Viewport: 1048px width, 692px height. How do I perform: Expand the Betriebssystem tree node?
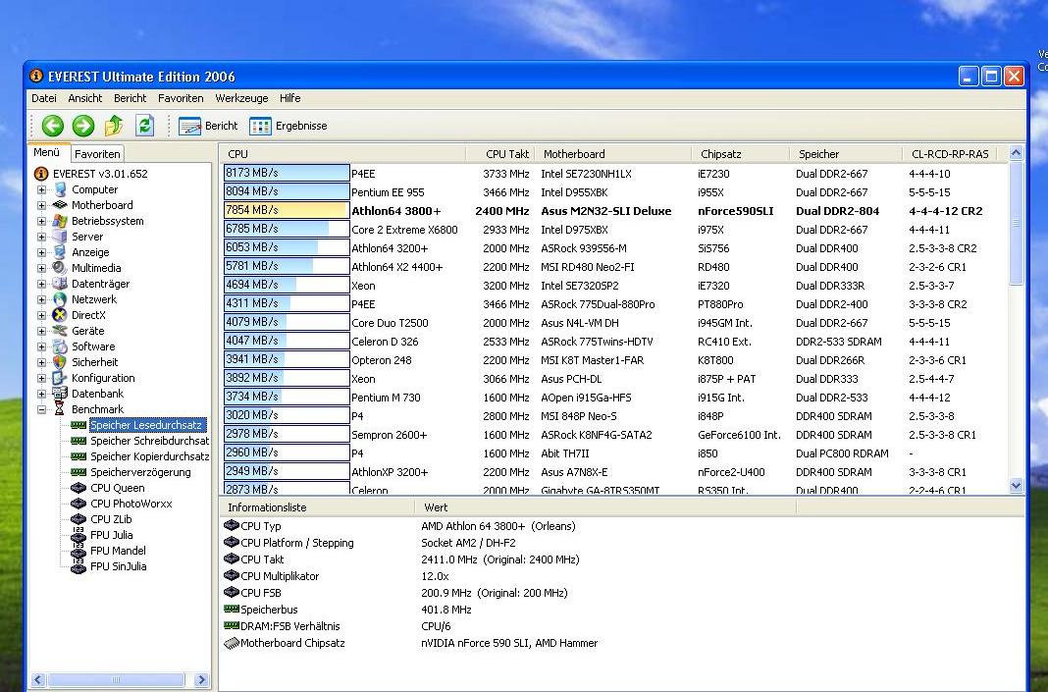(41, 221)
